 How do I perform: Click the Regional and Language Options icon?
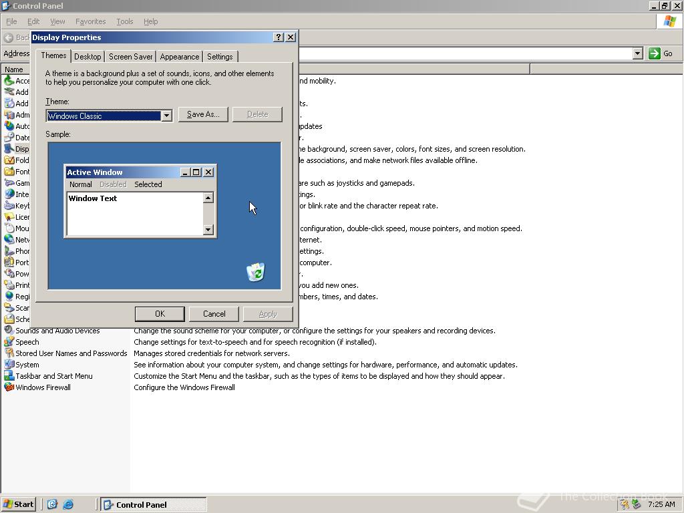[9, 296]
